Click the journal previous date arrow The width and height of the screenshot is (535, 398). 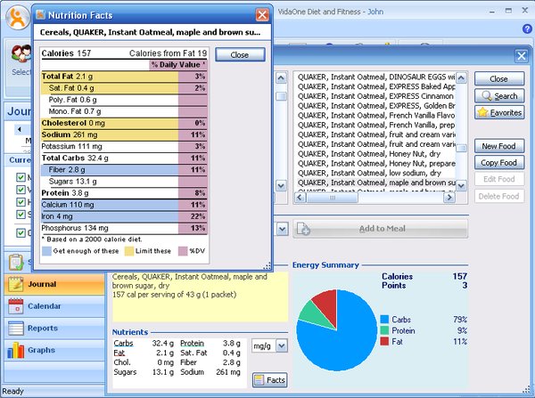[20, 129]
